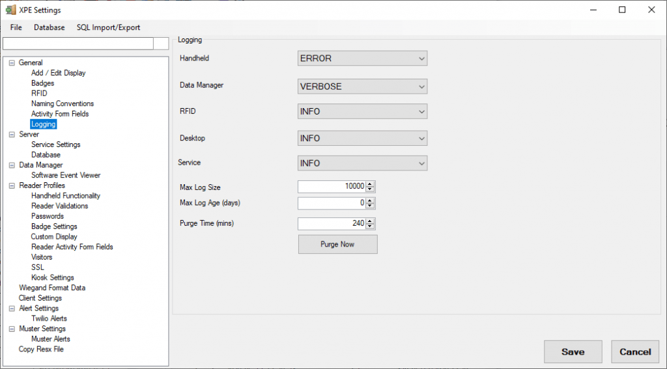Select Service Settings under Server

click(56, 144)
